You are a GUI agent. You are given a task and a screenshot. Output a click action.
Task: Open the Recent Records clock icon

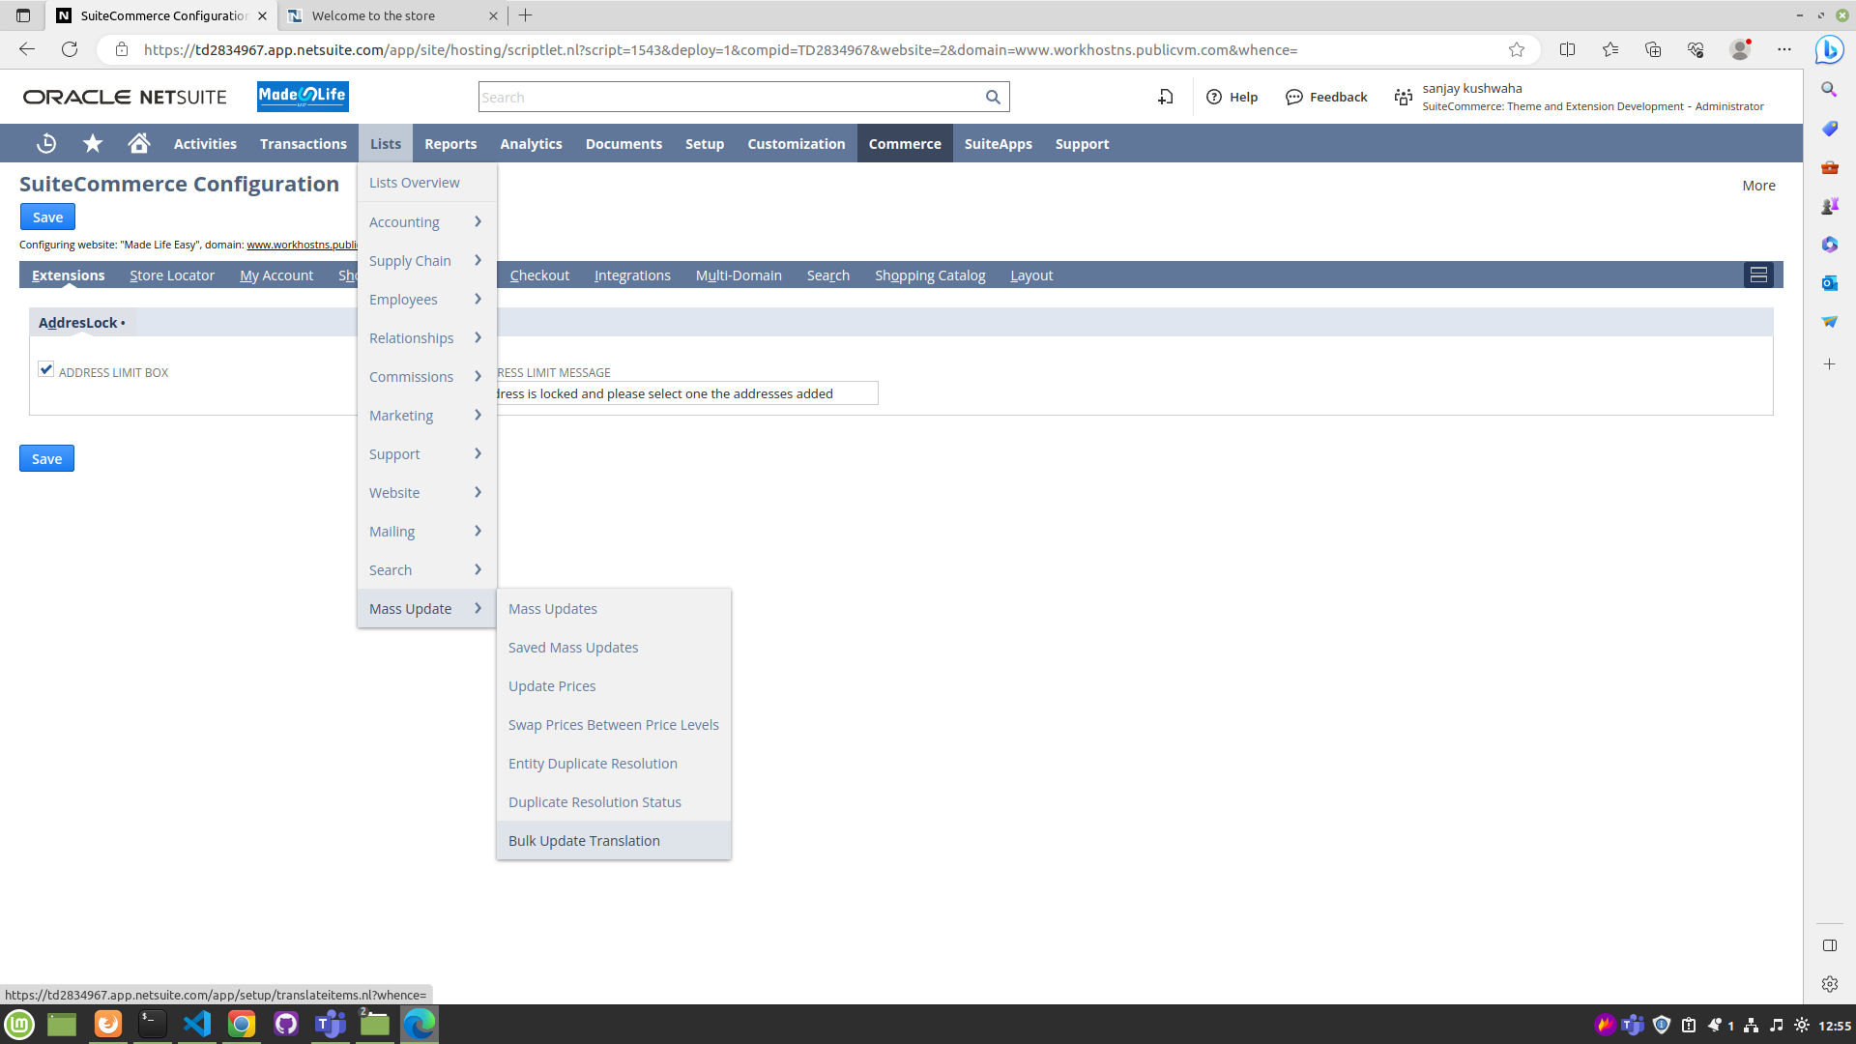46,144
